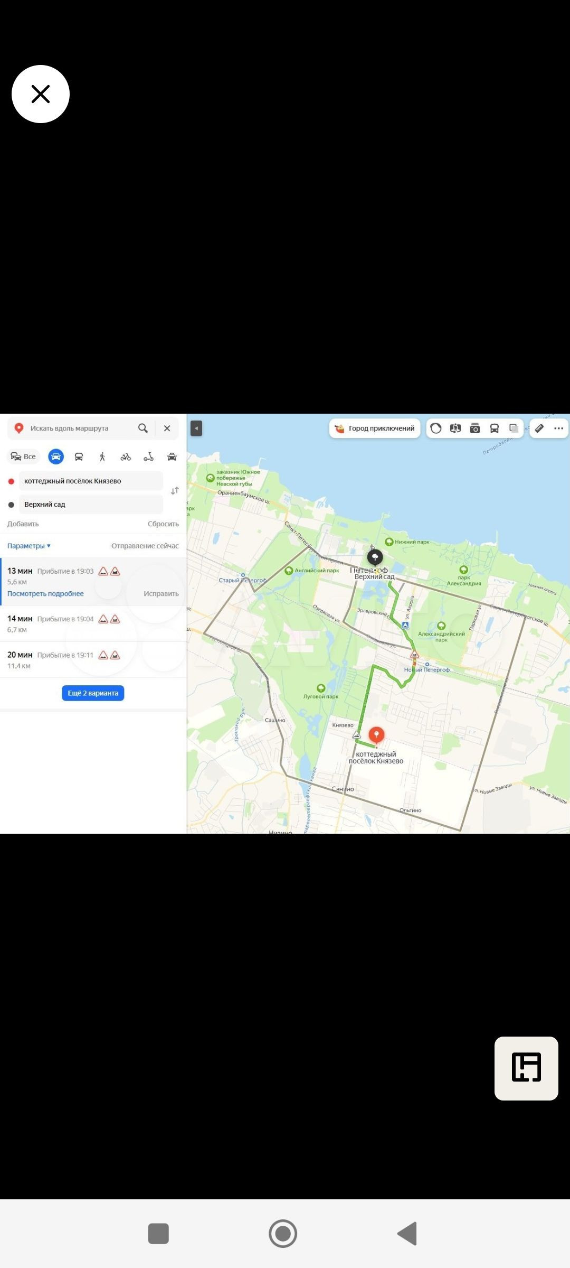
Task: Tap the Android recent apps square button
Action: point(158,1234)
